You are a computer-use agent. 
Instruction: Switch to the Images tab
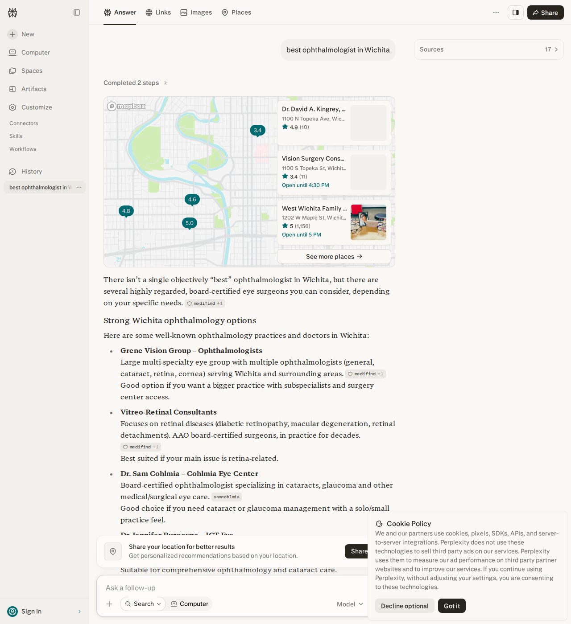point(196,12)
